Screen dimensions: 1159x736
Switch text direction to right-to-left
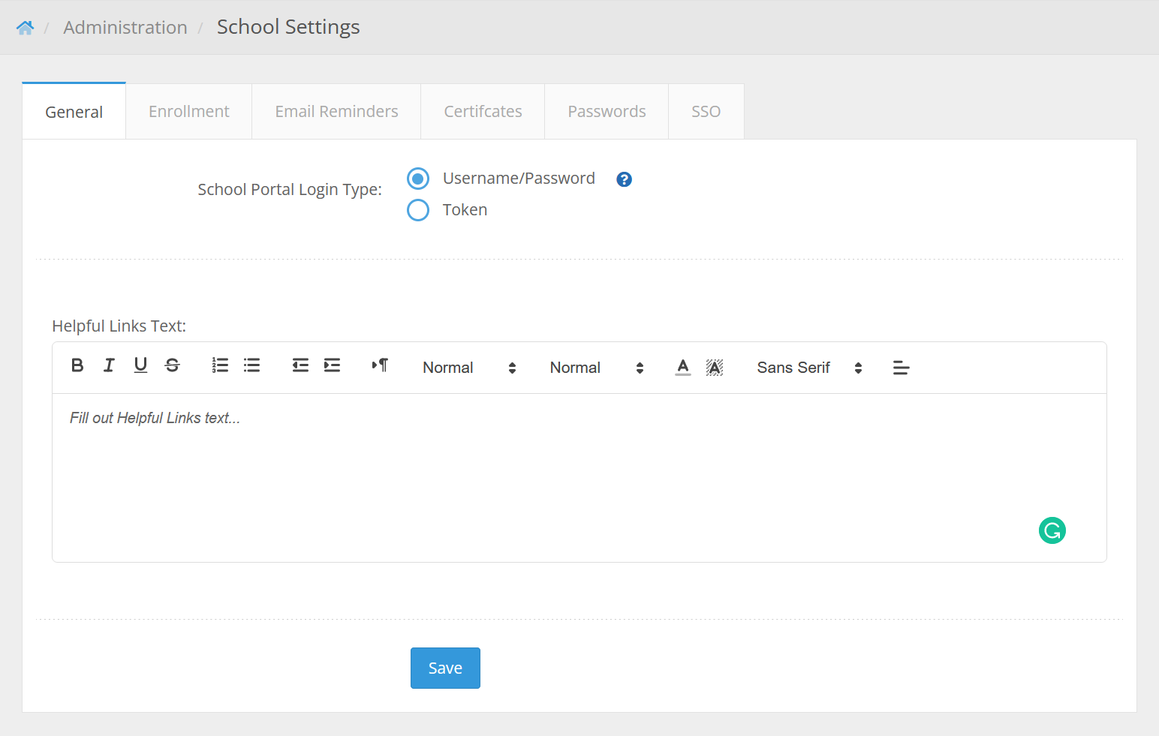coord(380,365)
